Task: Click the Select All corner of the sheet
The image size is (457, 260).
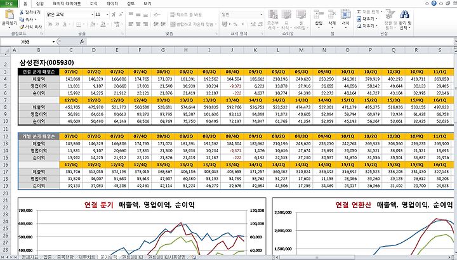Action: tap(6, 50)
